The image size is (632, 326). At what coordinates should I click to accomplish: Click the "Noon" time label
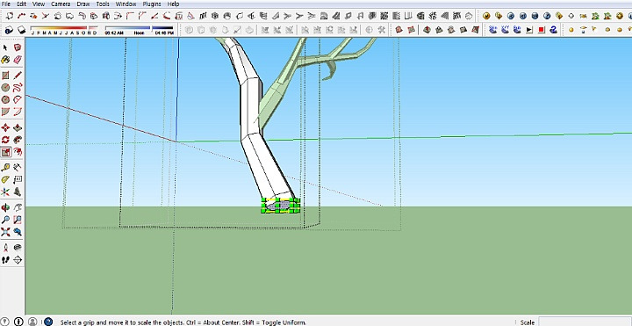point(139,33)
